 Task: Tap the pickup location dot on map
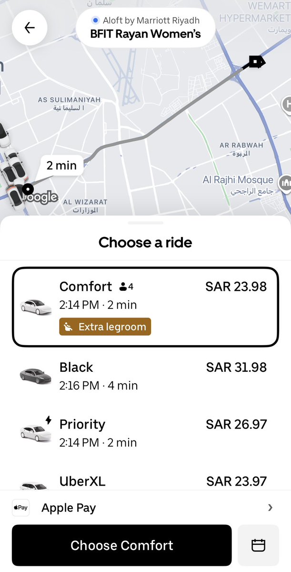28,189
